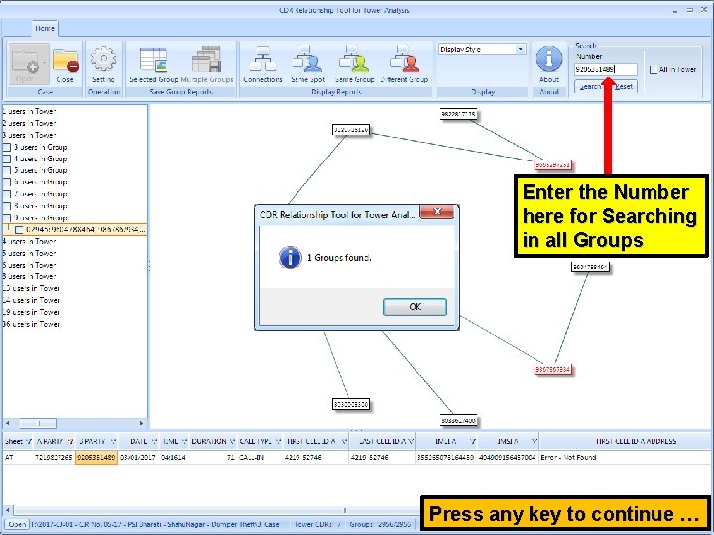
Task: Click the Number search input field
Action: (x=606, y=69)
